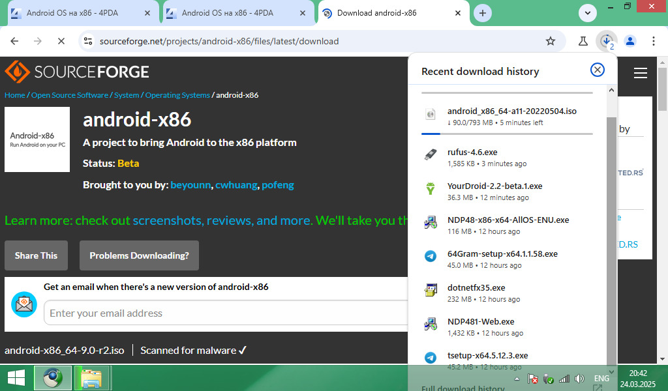Open site information icon in address bar

(x=88, y=41)
